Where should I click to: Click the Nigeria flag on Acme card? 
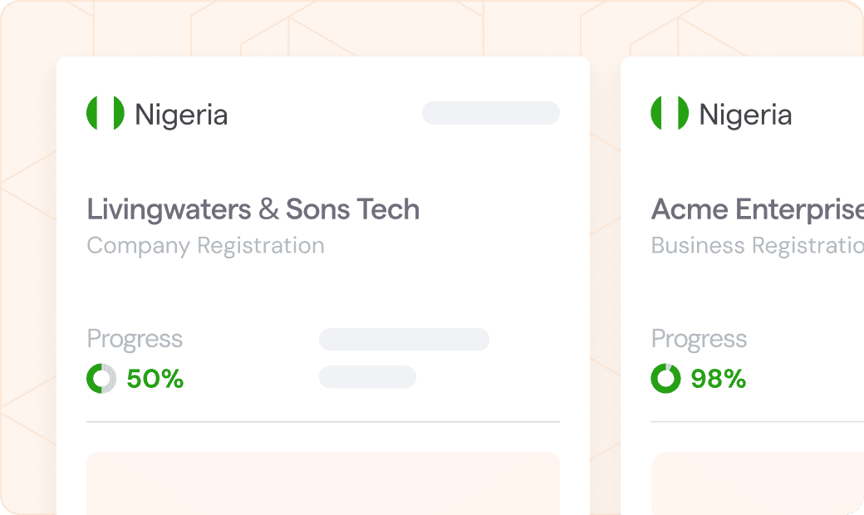click(x=670, y=114)
